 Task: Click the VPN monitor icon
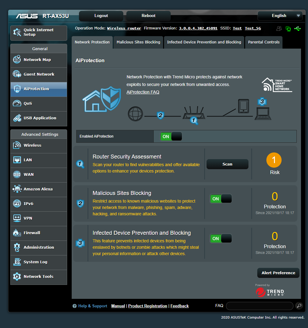(x=17, y=218)
